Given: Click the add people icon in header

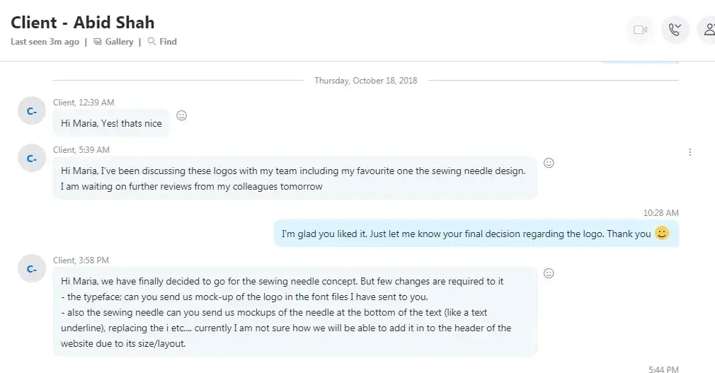Looking at the screenshot, I should pos(707,30).
